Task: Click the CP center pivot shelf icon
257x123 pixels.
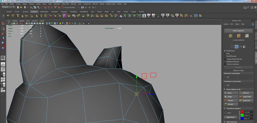Action: pos(158,16)
